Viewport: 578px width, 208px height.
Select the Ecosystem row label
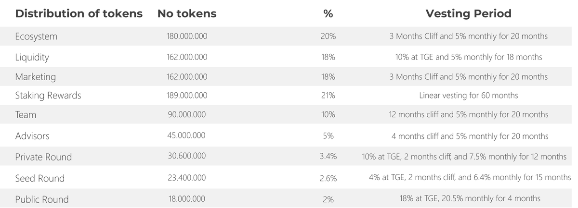pos(36,37)
